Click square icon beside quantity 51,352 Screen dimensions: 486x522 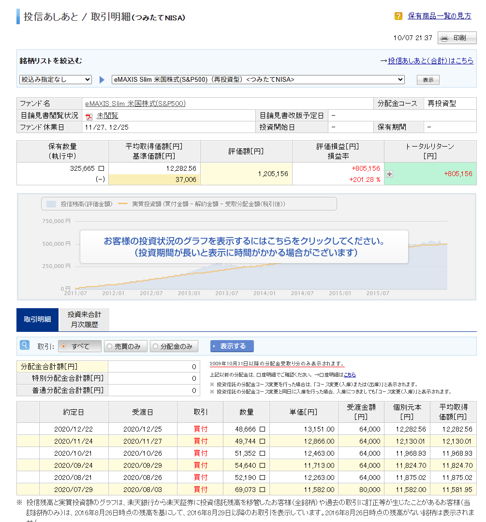click(262, 453)
